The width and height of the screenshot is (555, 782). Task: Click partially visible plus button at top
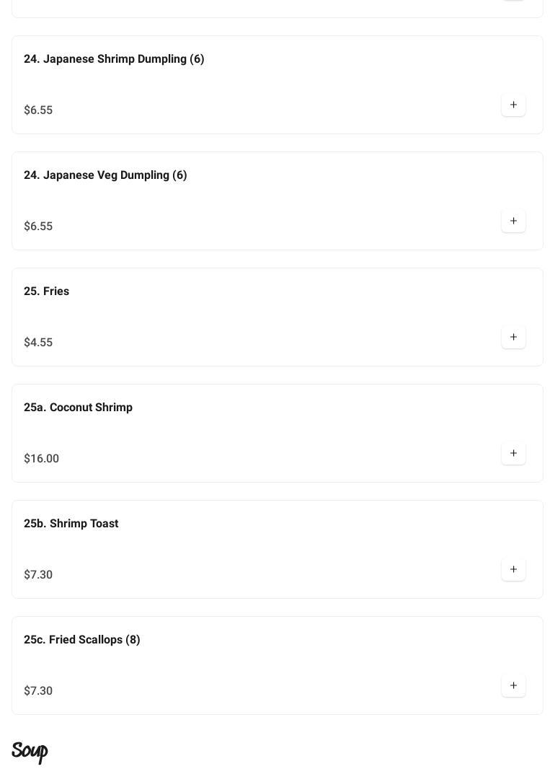click(x=513, y=1)
